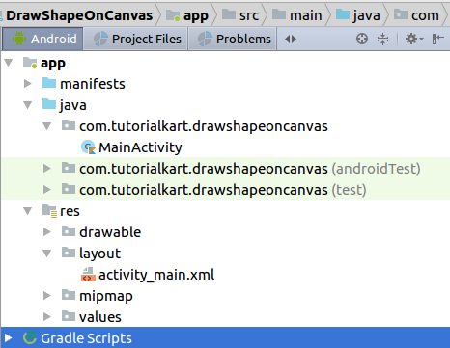Viewport: 450px width, 348px height.
Task: Collapse the res folder arrow
Action: click(x=28, y=211)
